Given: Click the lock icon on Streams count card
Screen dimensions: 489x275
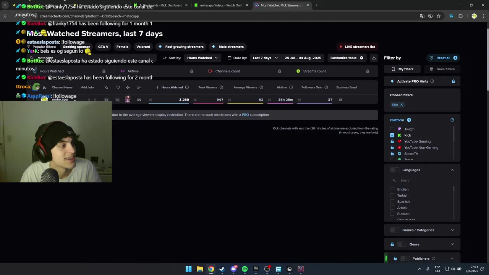Looking at the screenshot, I should [368, 71].
